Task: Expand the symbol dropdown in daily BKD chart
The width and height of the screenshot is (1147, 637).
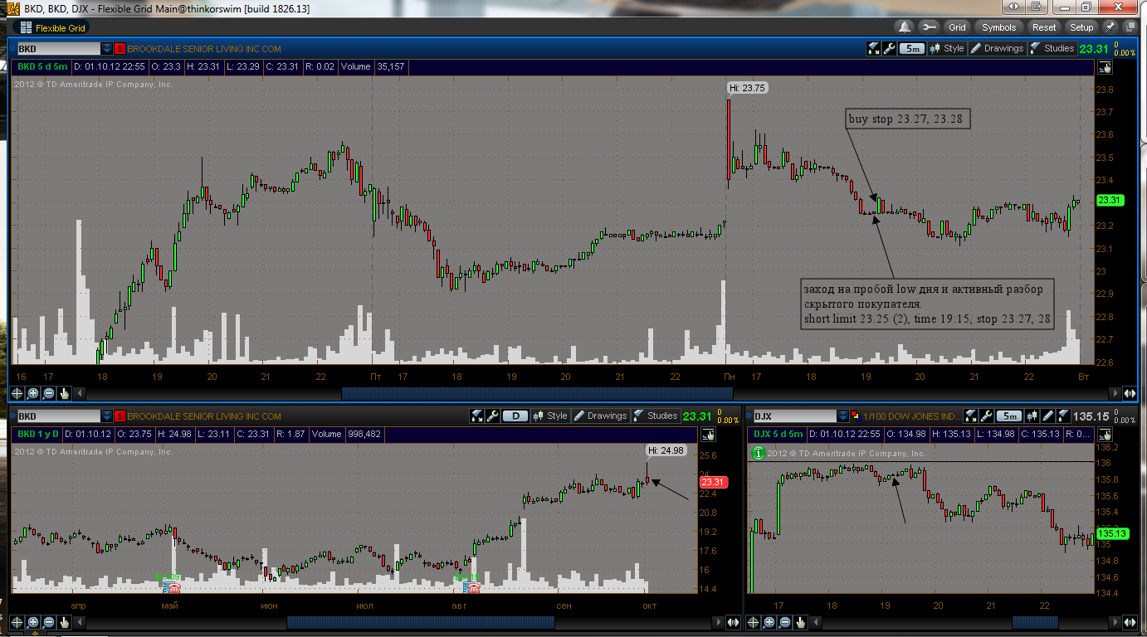Action: [x=106, y=416]
